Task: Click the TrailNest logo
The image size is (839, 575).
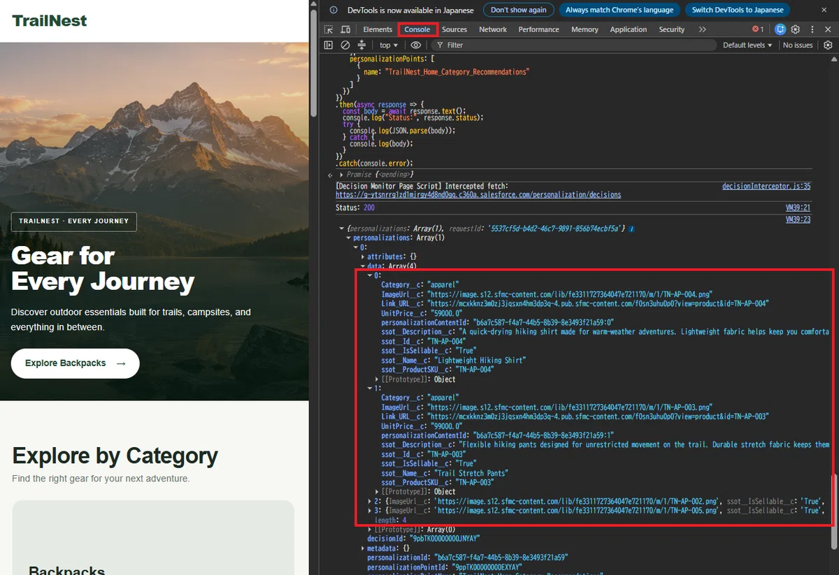Action: [50, 21]
